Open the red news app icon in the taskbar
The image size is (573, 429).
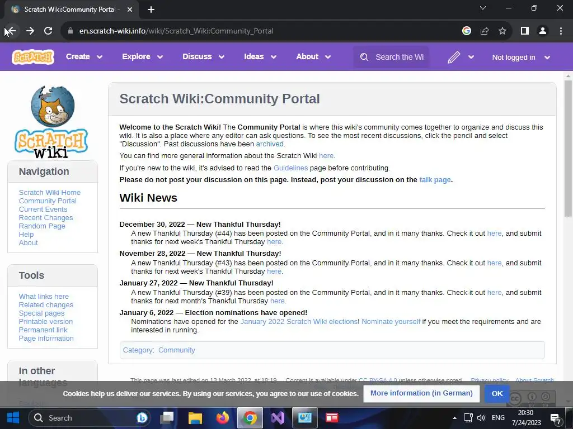[x=332, y=418]
